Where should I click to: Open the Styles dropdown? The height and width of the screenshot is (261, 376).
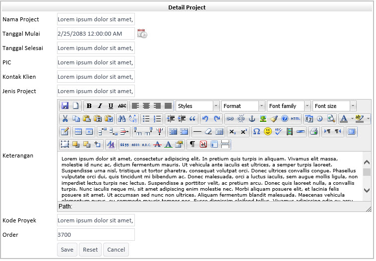[197, 106]
